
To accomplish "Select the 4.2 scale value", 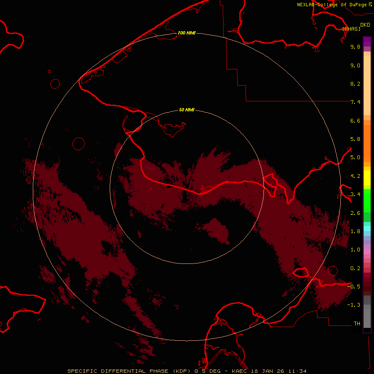I will (355, 176).
